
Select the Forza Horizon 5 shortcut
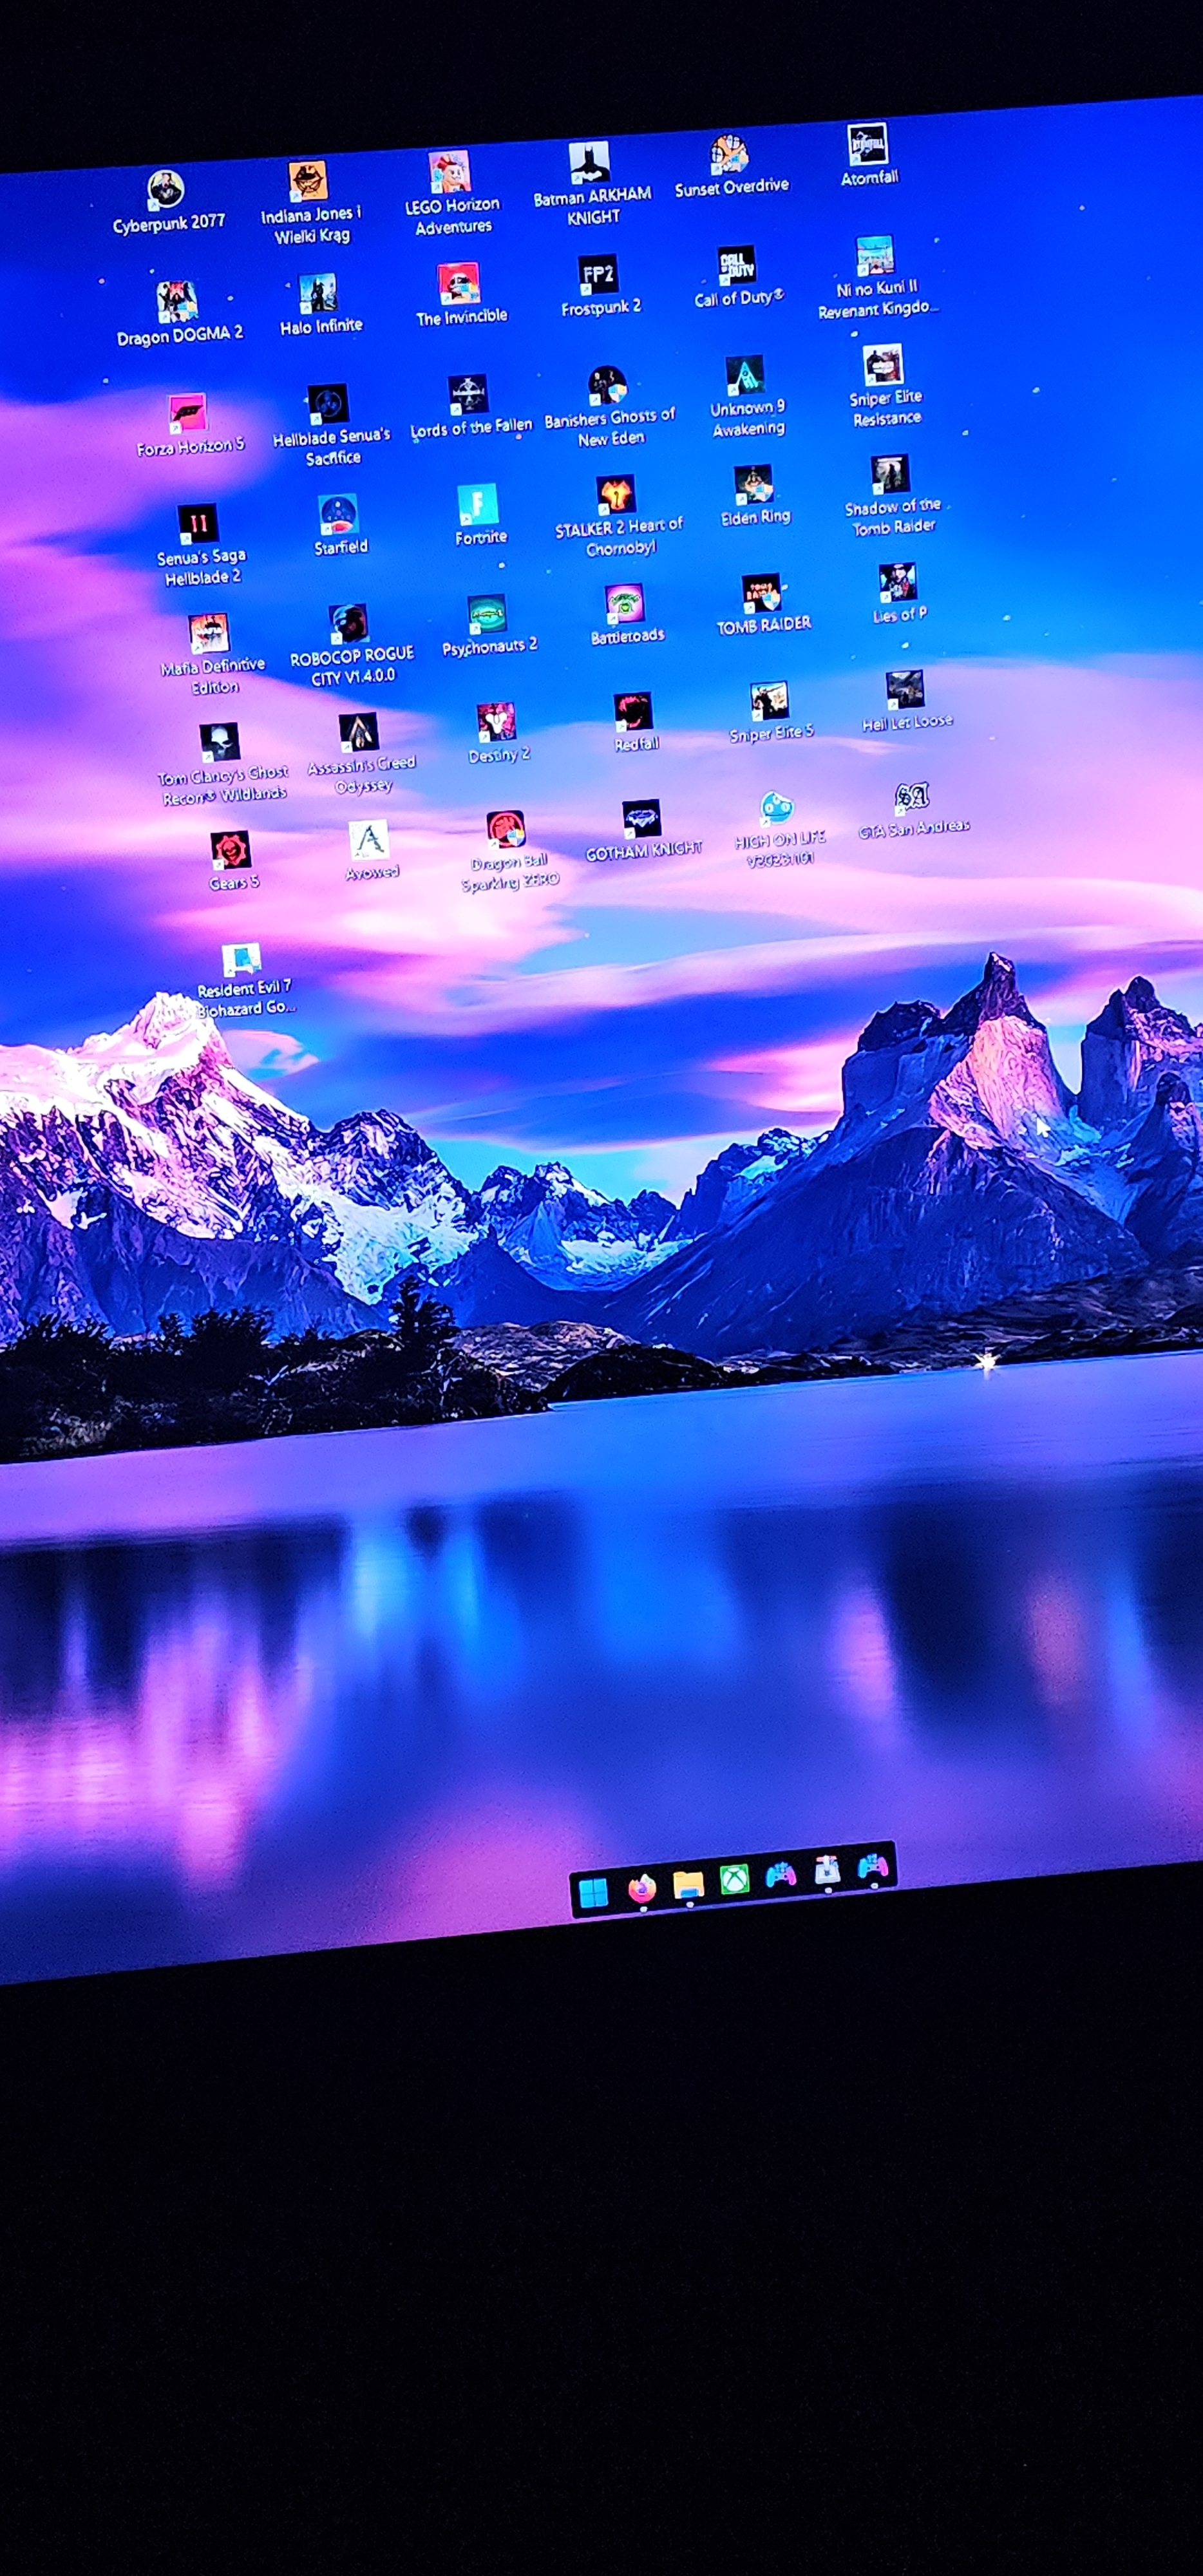tap(187, 413)
